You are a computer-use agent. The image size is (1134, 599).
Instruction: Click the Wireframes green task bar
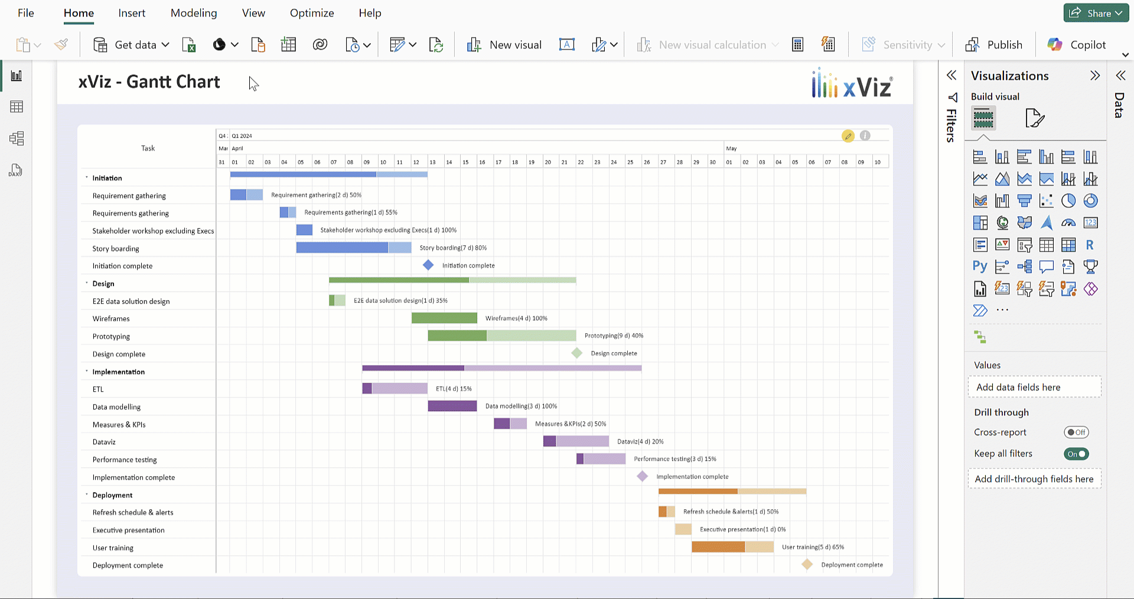[x=444, y=318]
